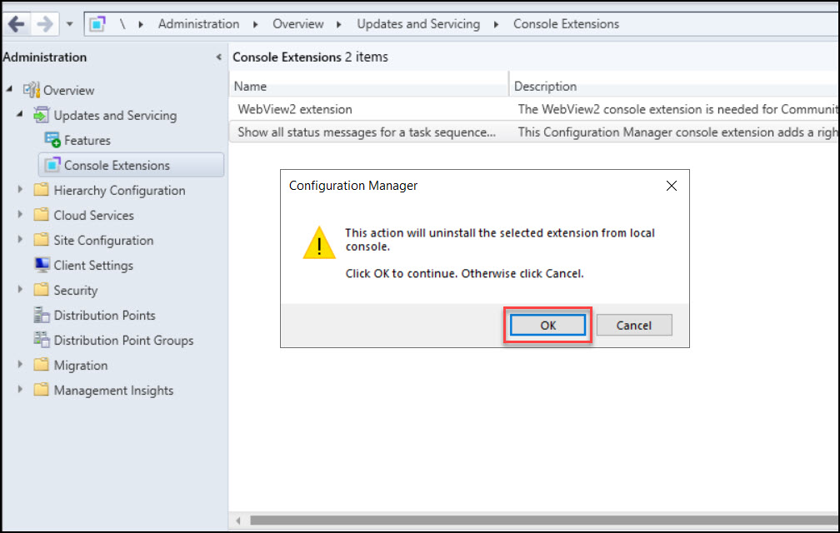Viewport: 840px width, 533px height.
Task: Open Distribution Point Groups tree item
Action: coord(123,341)
